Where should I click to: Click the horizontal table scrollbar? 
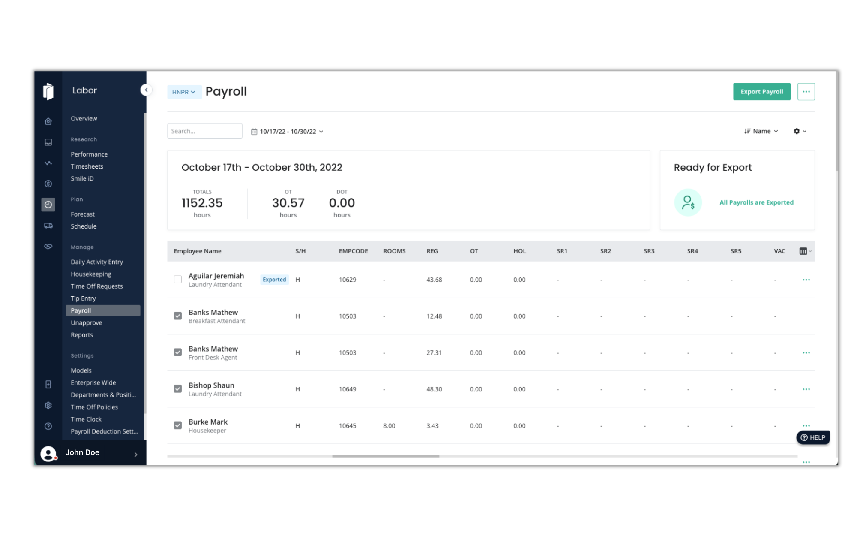click(x=385, y=456)
